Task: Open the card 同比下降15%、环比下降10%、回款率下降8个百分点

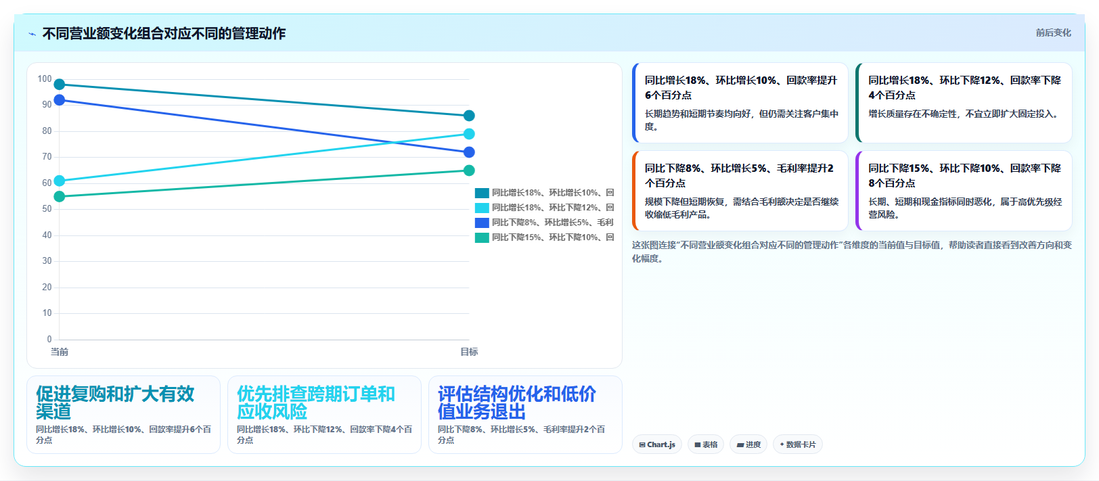Action: click(964, 191)
